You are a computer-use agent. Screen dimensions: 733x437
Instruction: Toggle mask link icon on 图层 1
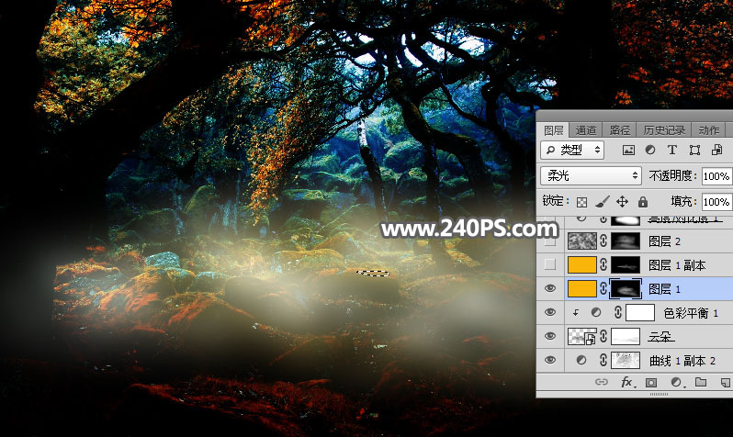pos(603,288)
